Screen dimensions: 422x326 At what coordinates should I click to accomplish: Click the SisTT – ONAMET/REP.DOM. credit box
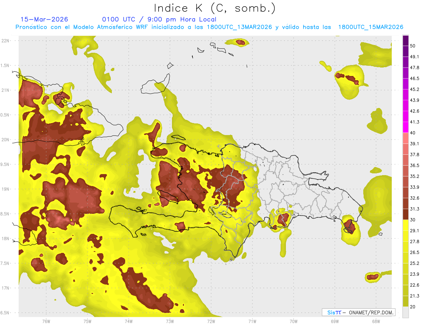tap(358, 312)
